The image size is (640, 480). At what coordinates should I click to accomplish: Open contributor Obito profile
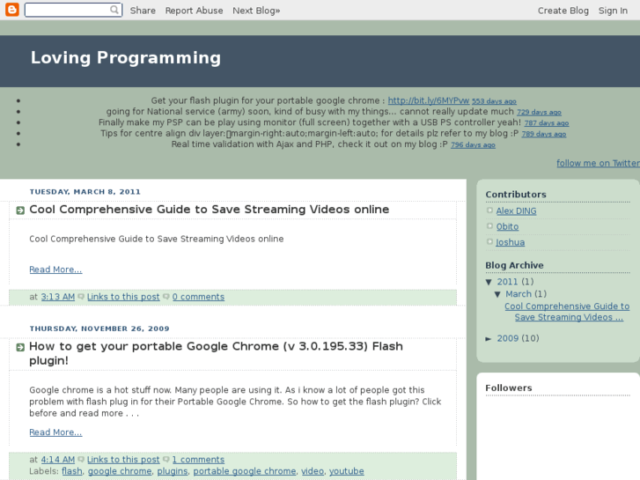click(x=507, y=226)
